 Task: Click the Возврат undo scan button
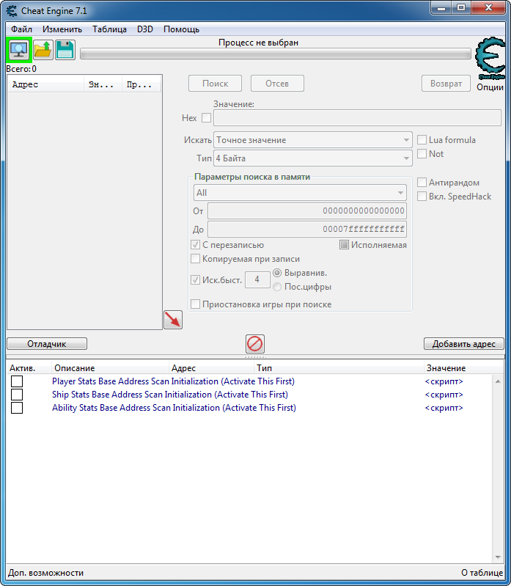(446, 84)
